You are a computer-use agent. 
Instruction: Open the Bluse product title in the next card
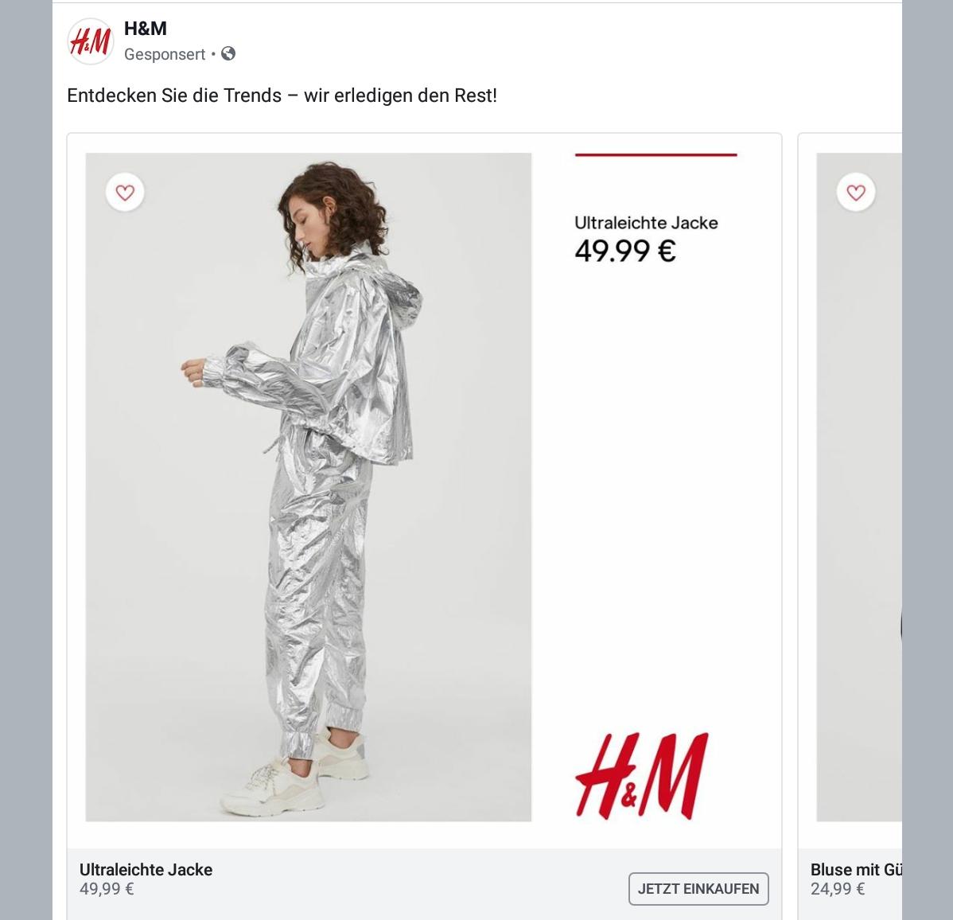pos(856,870)
